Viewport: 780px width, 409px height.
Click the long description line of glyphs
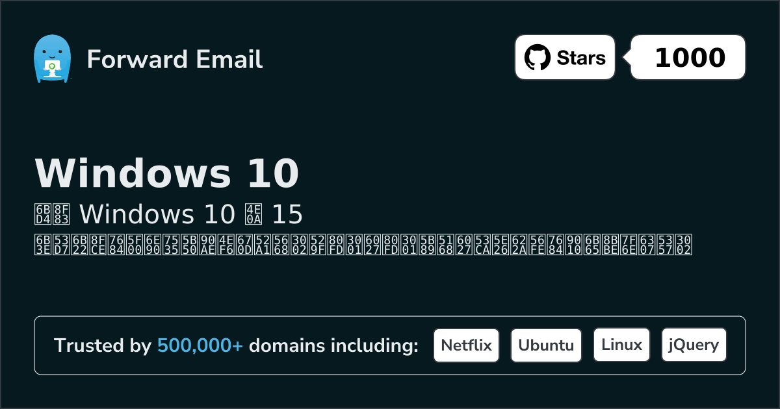tap(363, 244)
